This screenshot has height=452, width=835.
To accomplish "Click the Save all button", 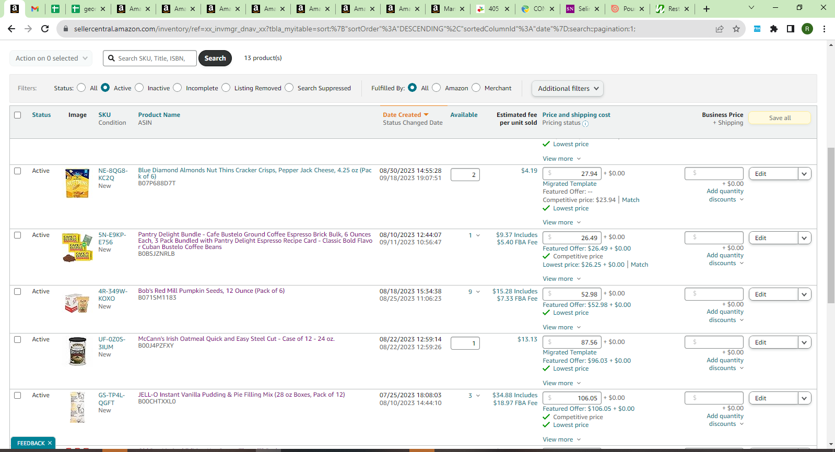I will 780,118.
